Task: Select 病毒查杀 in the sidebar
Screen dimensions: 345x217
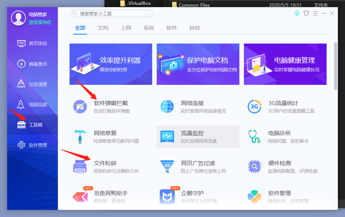Action: [38, 64]
